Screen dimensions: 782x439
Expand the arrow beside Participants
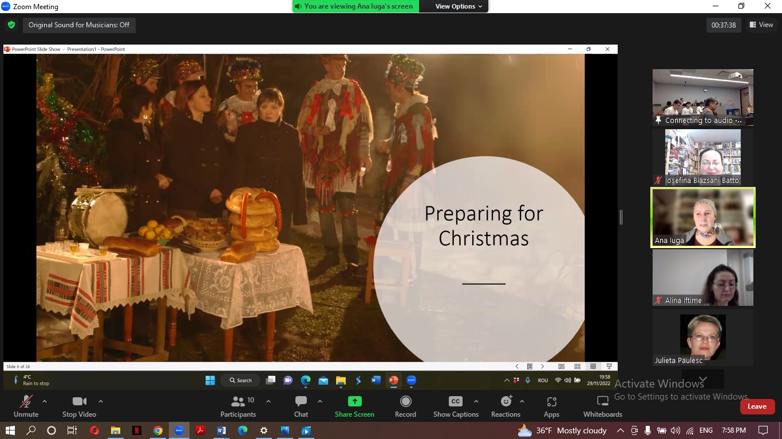pos(268,401)
